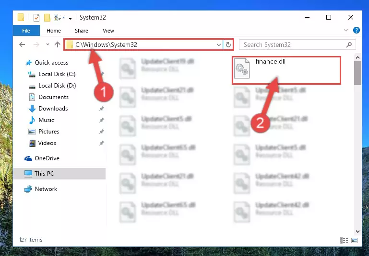Click the C:\Windows\System32 address bar
The width and height of the screenshot is (369, 256).
[143, 45]
